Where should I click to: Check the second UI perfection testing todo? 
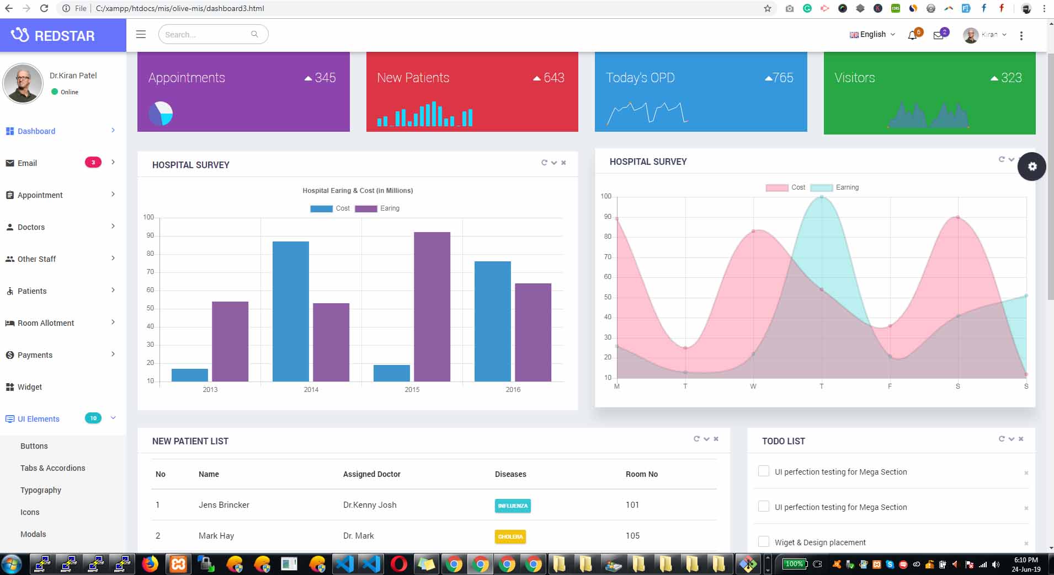pos(764,506)
